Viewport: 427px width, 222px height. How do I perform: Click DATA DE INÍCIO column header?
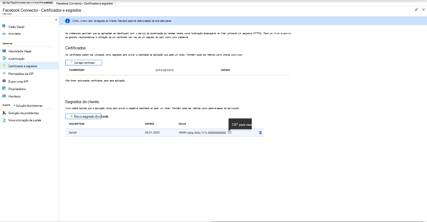tap(165, 70)
